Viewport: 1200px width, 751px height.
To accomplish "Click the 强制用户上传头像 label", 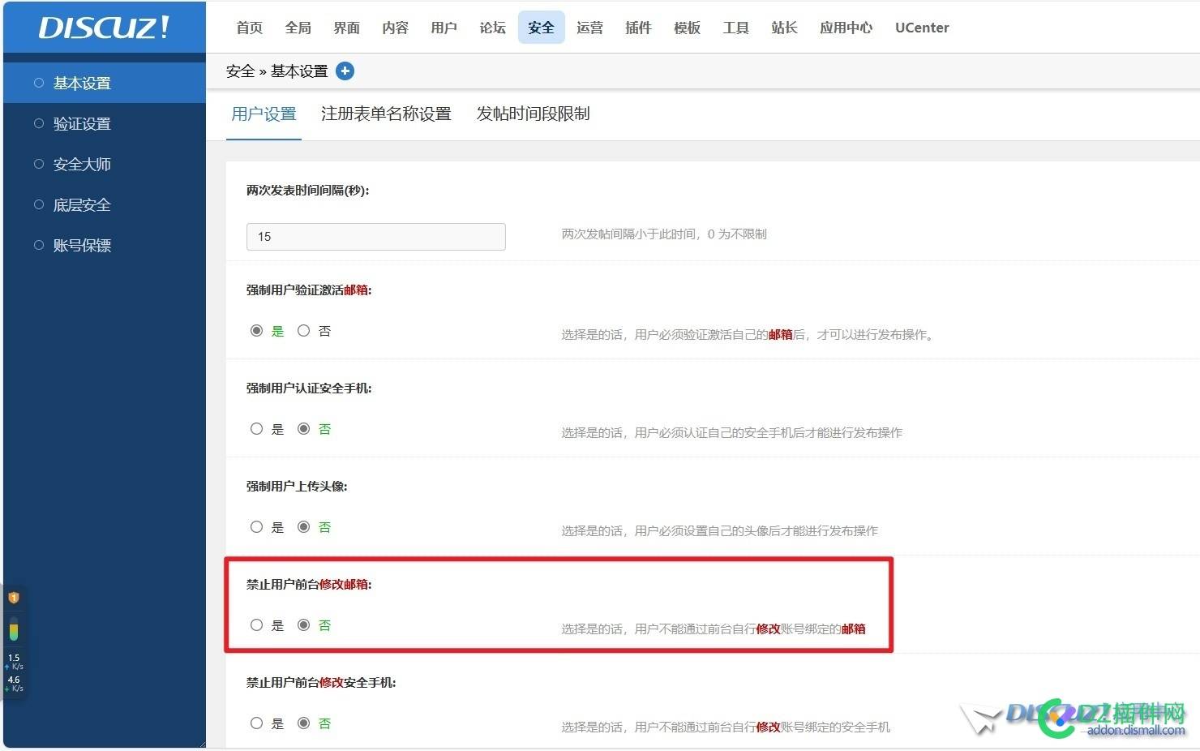I will (x=297, y=487).
